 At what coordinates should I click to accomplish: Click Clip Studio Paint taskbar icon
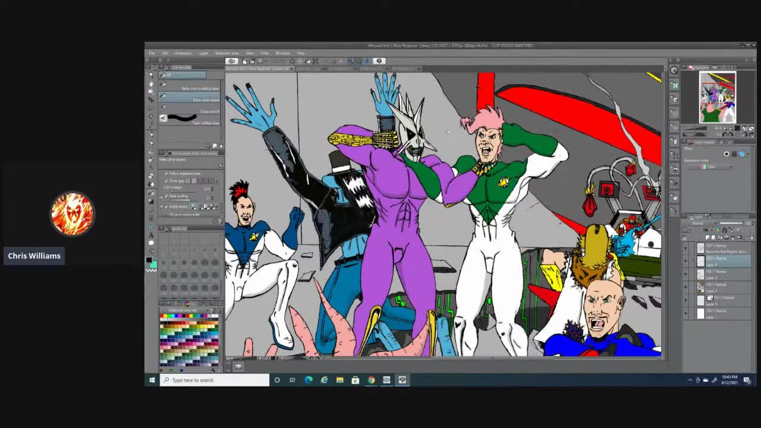coord(402,380)
